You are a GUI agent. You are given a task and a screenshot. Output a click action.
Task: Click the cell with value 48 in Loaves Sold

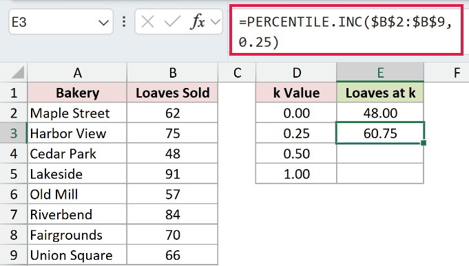(173, 154)
